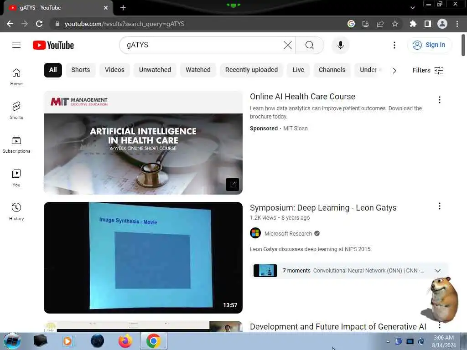
Task: Open media player from taskbar
Action: pyautogui.click(x=68, y=341)
